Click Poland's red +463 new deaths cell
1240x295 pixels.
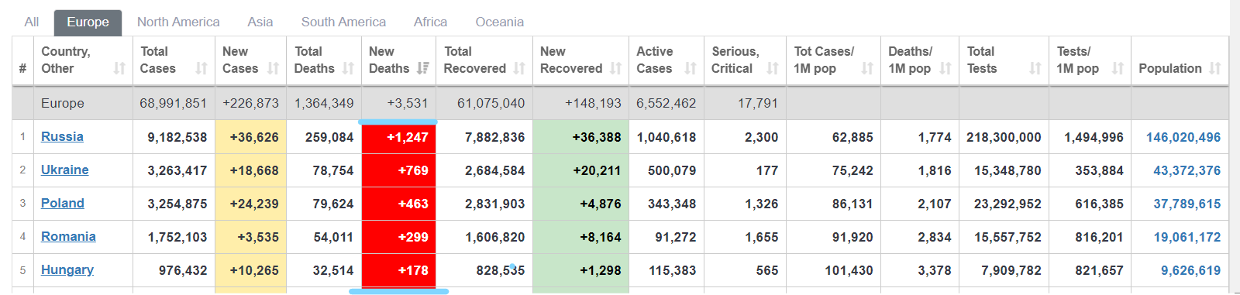pyautogui.click(x=398, y=204)
